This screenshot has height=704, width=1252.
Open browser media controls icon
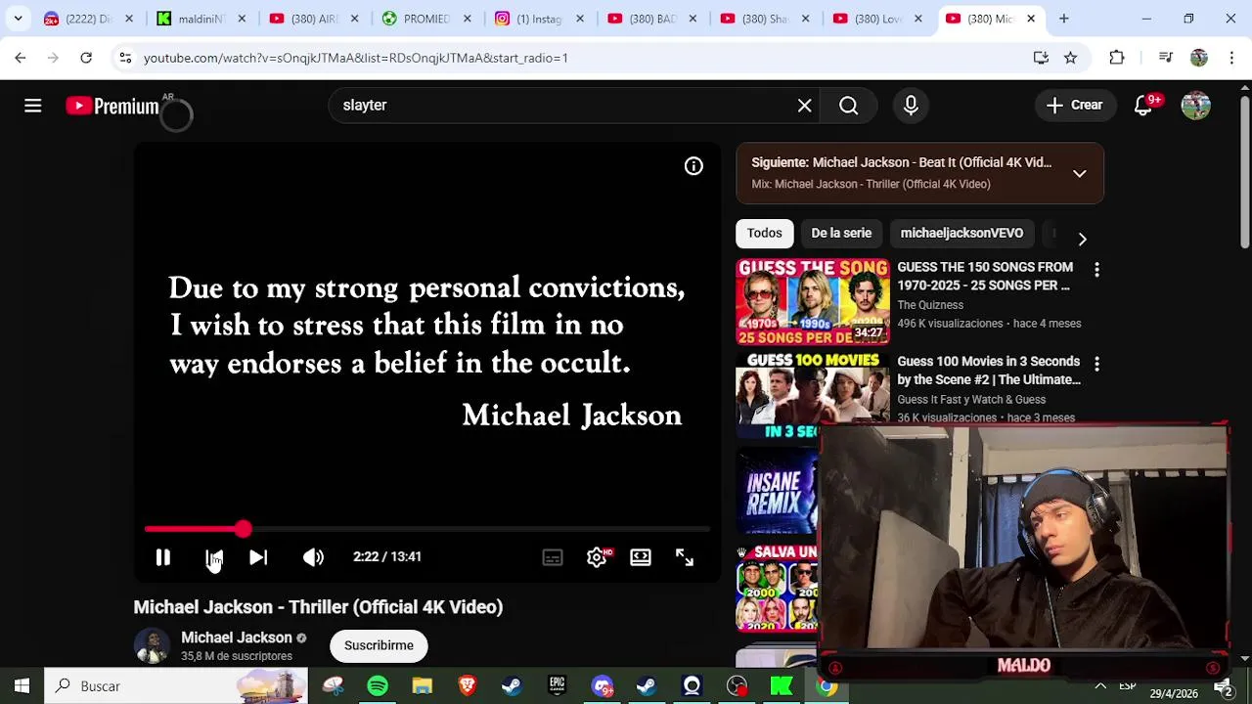(x=1165, y=58)
